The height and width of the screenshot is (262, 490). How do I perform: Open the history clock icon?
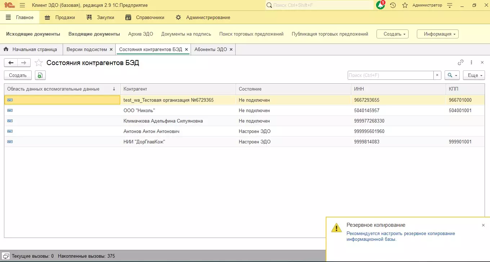click(x=393, y=5)
